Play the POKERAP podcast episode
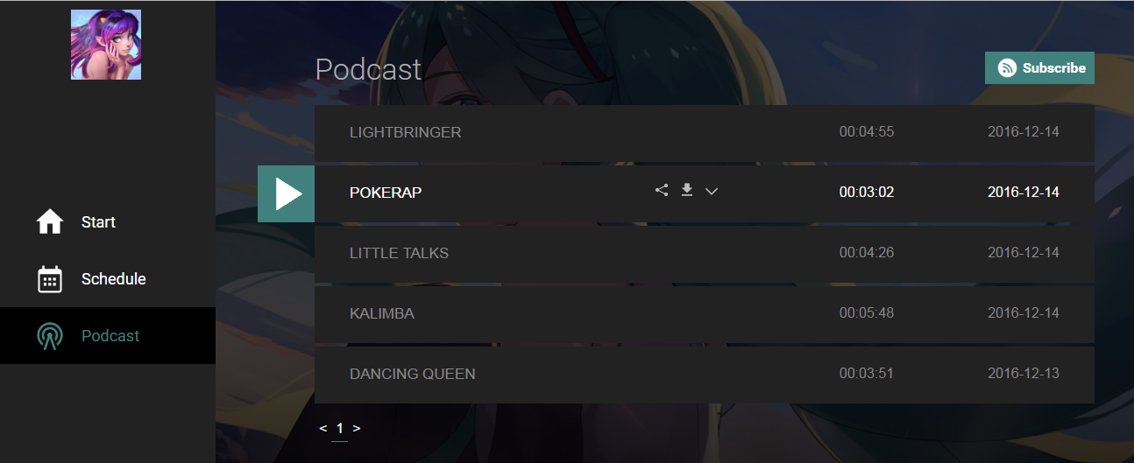The height and width of the screenshot is (463, 1134). [286, 193]
